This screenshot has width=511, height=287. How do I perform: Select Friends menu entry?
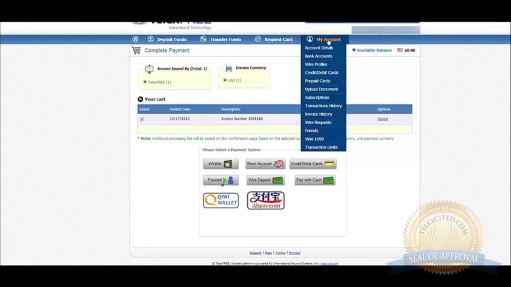[x=312, y=131]
